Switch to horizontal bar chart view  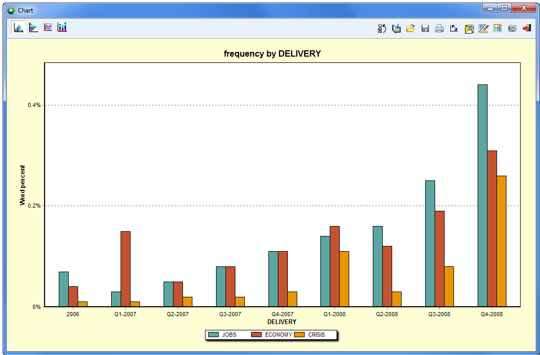point(34,28)
